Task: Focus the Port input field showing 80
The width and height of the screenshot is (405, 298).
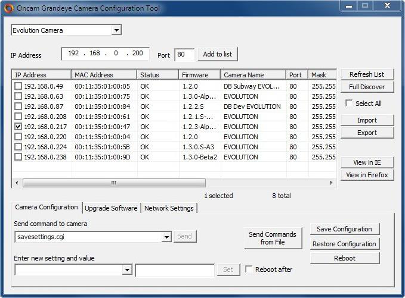Action: tap(184, 54)
